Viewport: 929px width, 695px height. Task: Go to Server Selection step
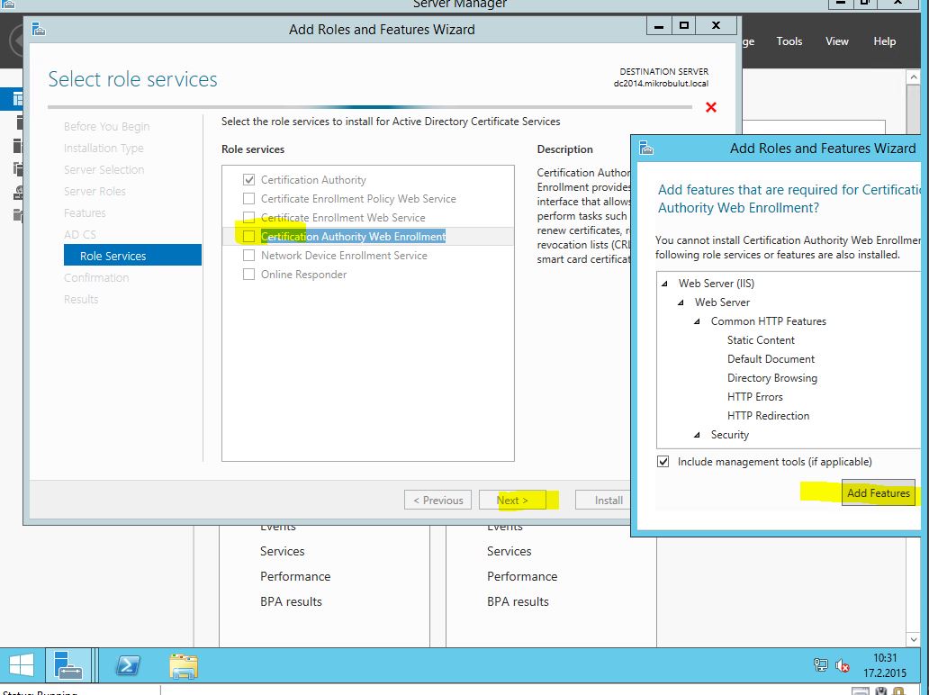click(x=104, y=169)
